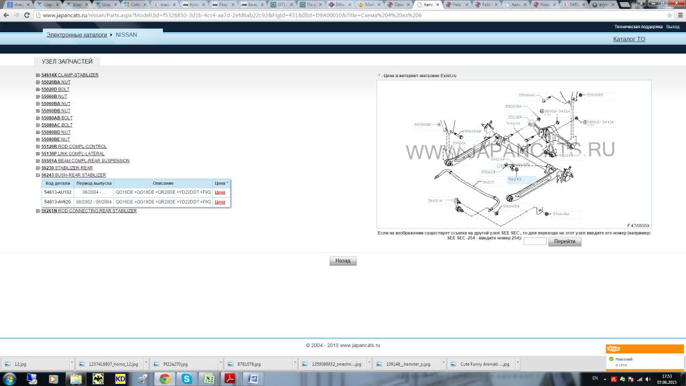Viewport: 686px width, 386px height.
Task: Expand the 55080AB BOLT node
Action: click(x=38, y=118)
